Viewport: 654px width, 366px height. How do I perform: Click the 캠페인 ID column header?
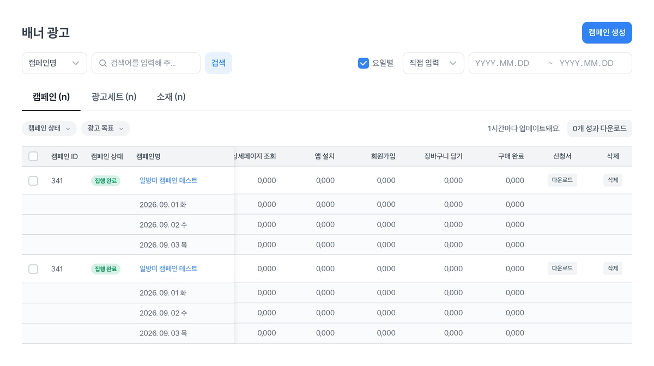pyautogui.click(x=64, y=156)
